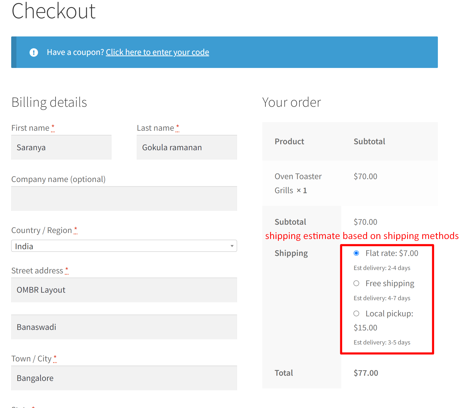Click the street address field OMBR Layout
472x408 pixels.
click(124, 290)
